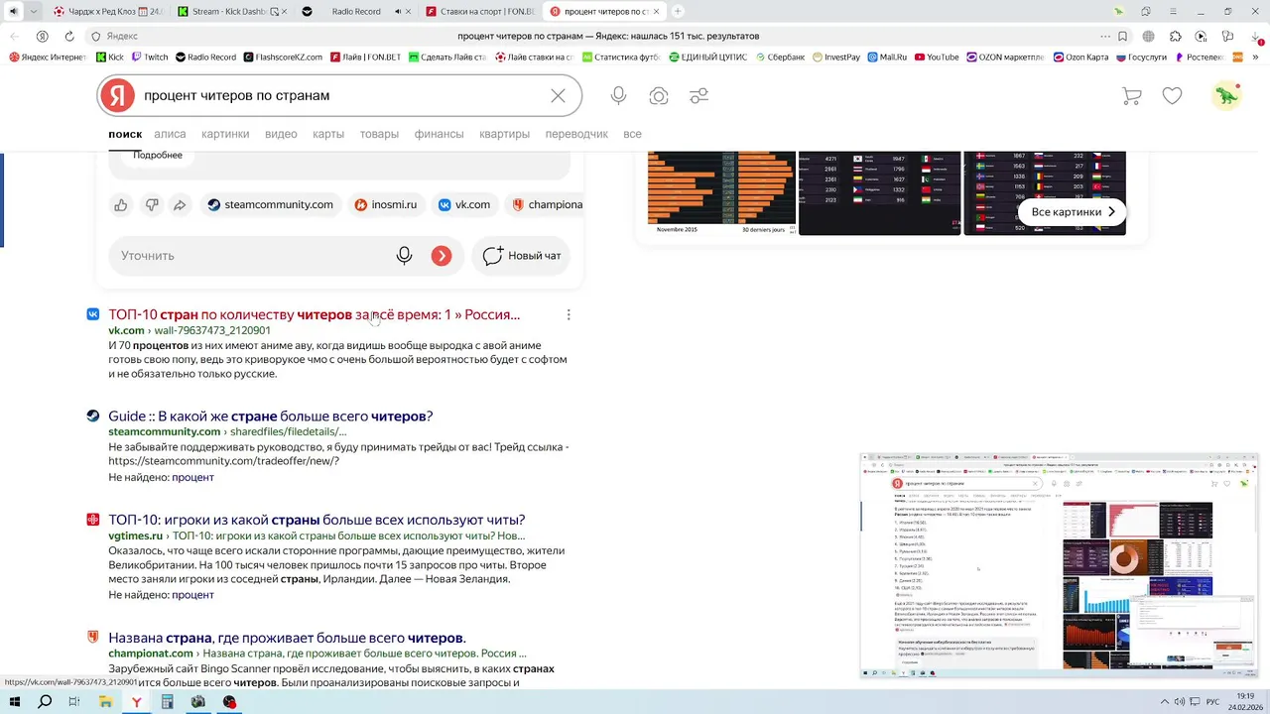Open the Госуслуги bookmark

[x=1141, y=58]
